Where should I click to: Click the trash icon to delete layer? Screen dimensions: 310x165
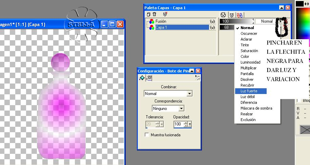pos(154,14)
